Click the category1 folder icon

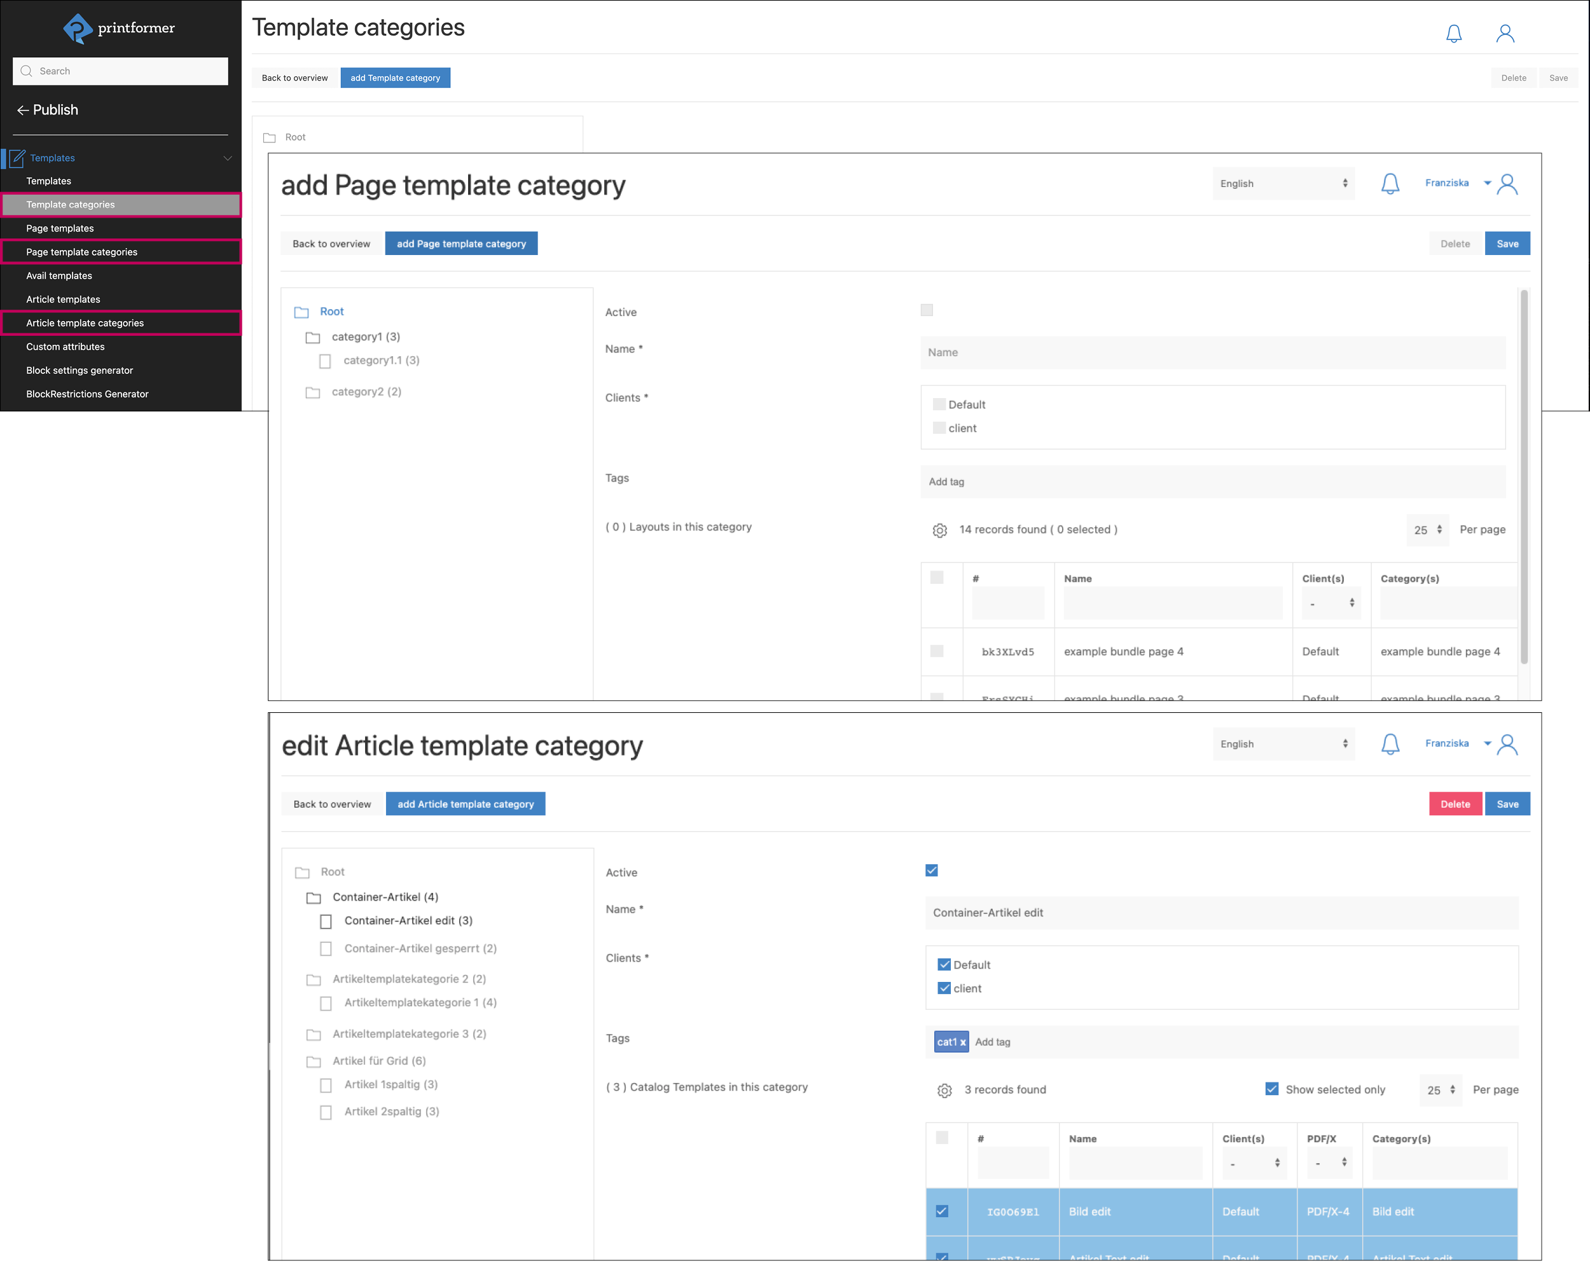tap(313, 338)
